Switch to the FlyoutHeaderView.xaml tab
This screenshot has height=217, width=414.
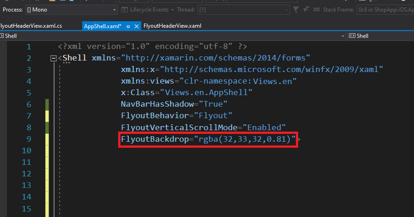click(172, 26)
